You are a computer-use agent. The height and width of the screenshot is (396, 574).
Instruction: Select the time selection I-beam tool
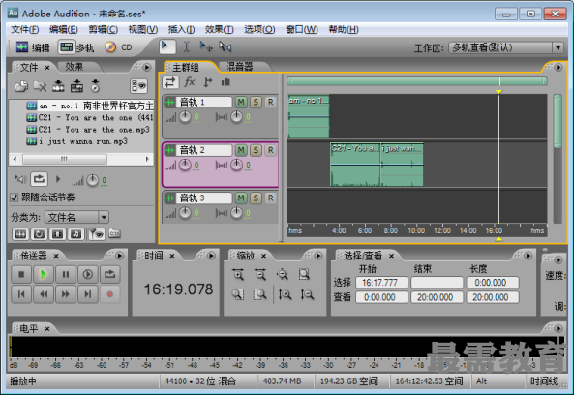pos(186,46)
